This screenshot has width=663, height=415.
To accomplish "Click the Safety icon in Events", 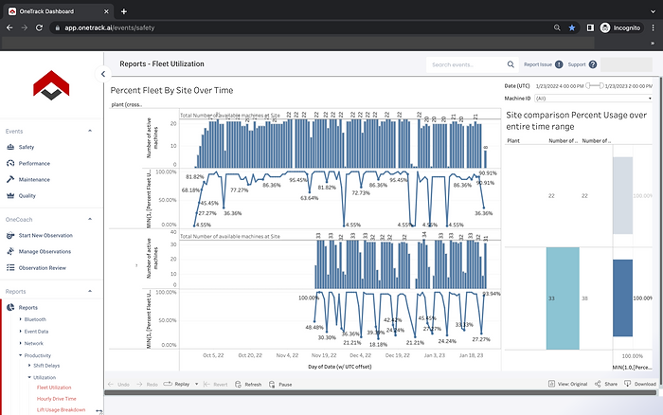I will pyautogui.click(x=9, y=147).
